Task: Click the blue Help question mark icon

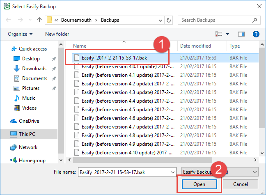Action: click(x=256, y=34)
